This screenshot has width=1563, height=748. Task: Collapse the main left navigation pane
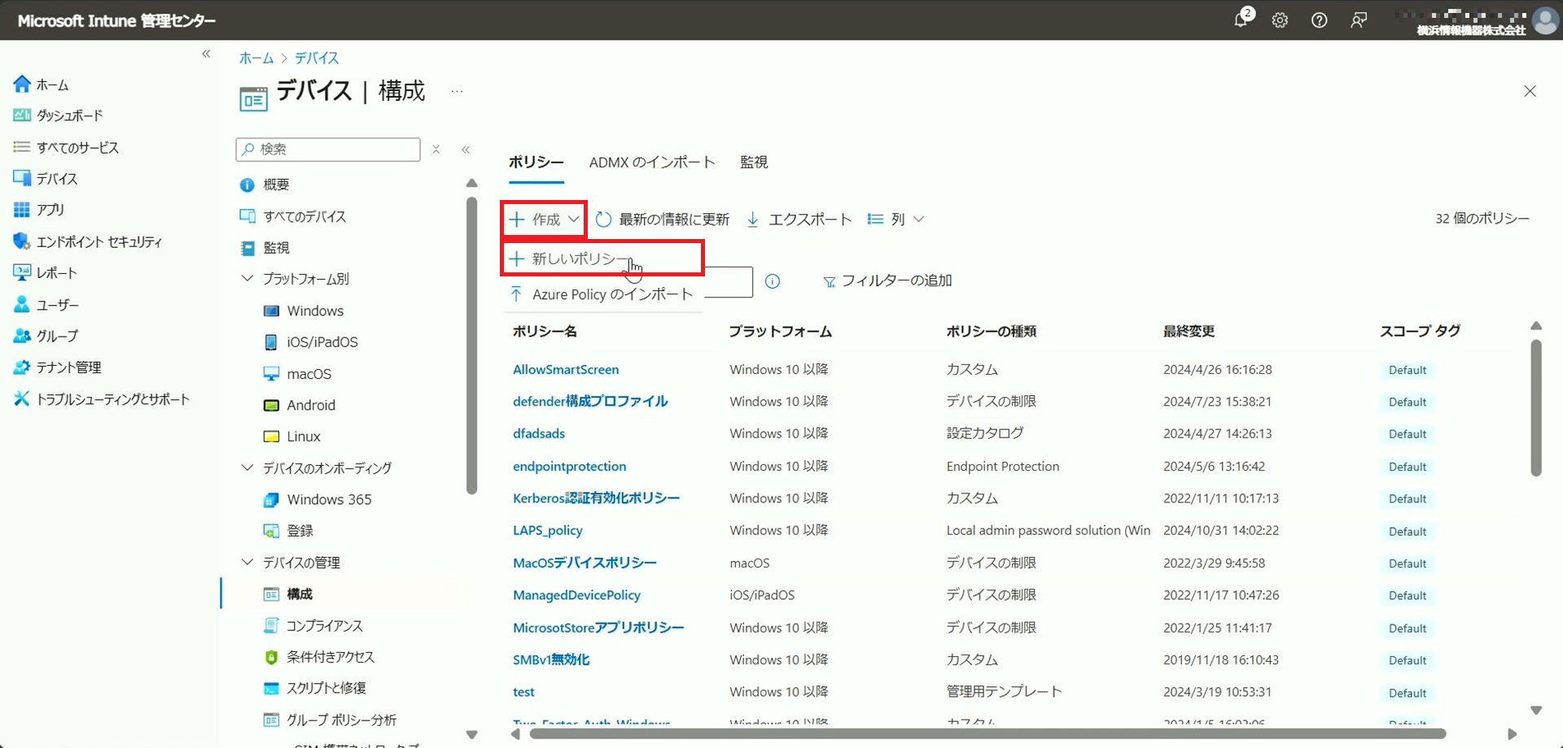[206, 54]
